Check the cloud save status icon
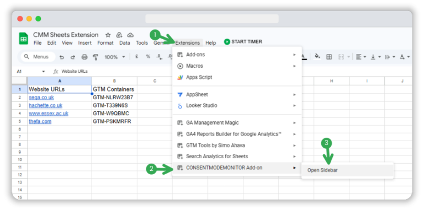This screenshot has width=424, height=210. tap(131, 35)
